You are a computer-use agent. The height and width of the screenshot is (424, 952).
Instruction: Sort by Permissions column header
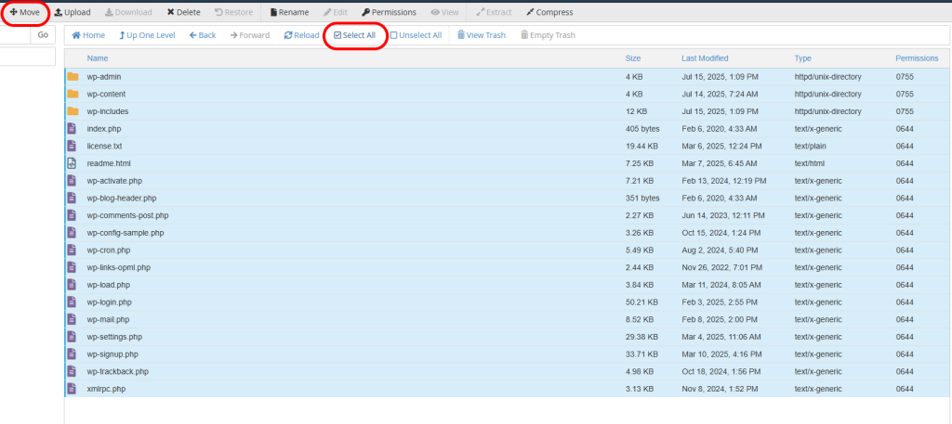pos(917,58)
